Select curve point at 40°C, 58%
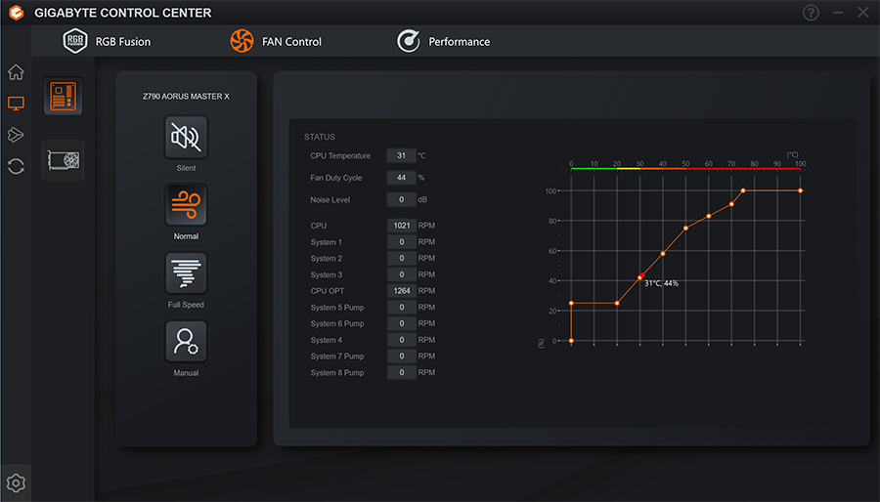880x502 pixels. (663, 254)
